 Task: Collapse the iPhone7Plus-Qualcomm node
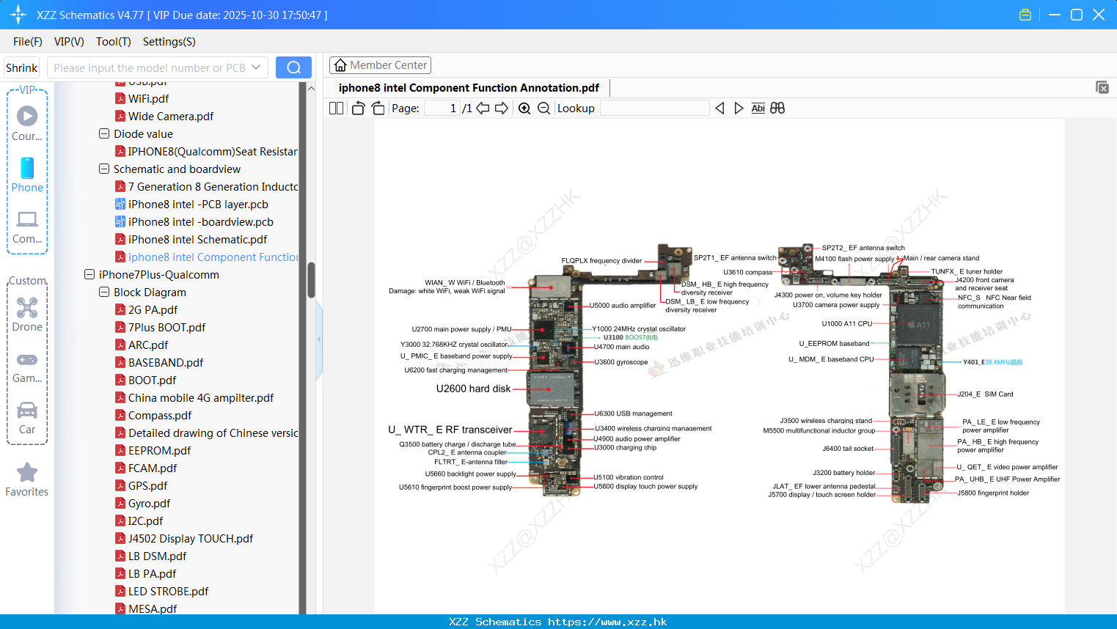click(89, 274)
